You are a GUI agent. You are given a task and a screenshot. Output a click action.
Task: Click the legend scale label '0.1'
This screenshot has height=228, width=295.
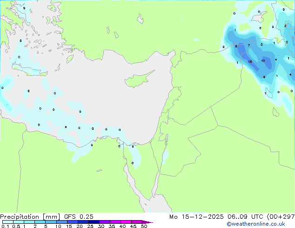coord(5,226)
